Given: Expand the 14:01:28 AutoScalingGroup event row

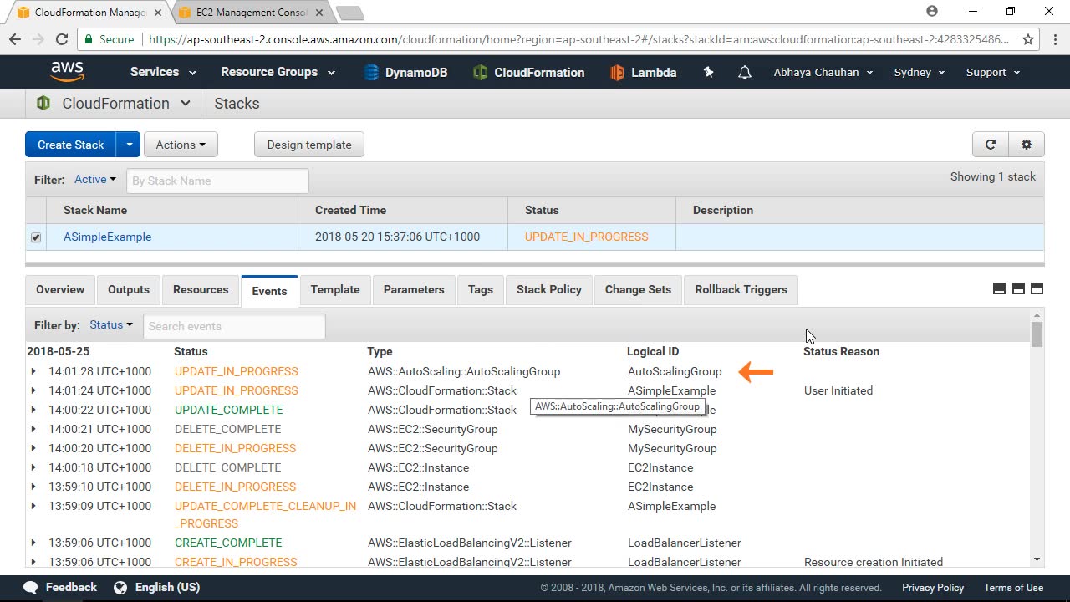Looking at the screenshot, I should click(33, 371).
